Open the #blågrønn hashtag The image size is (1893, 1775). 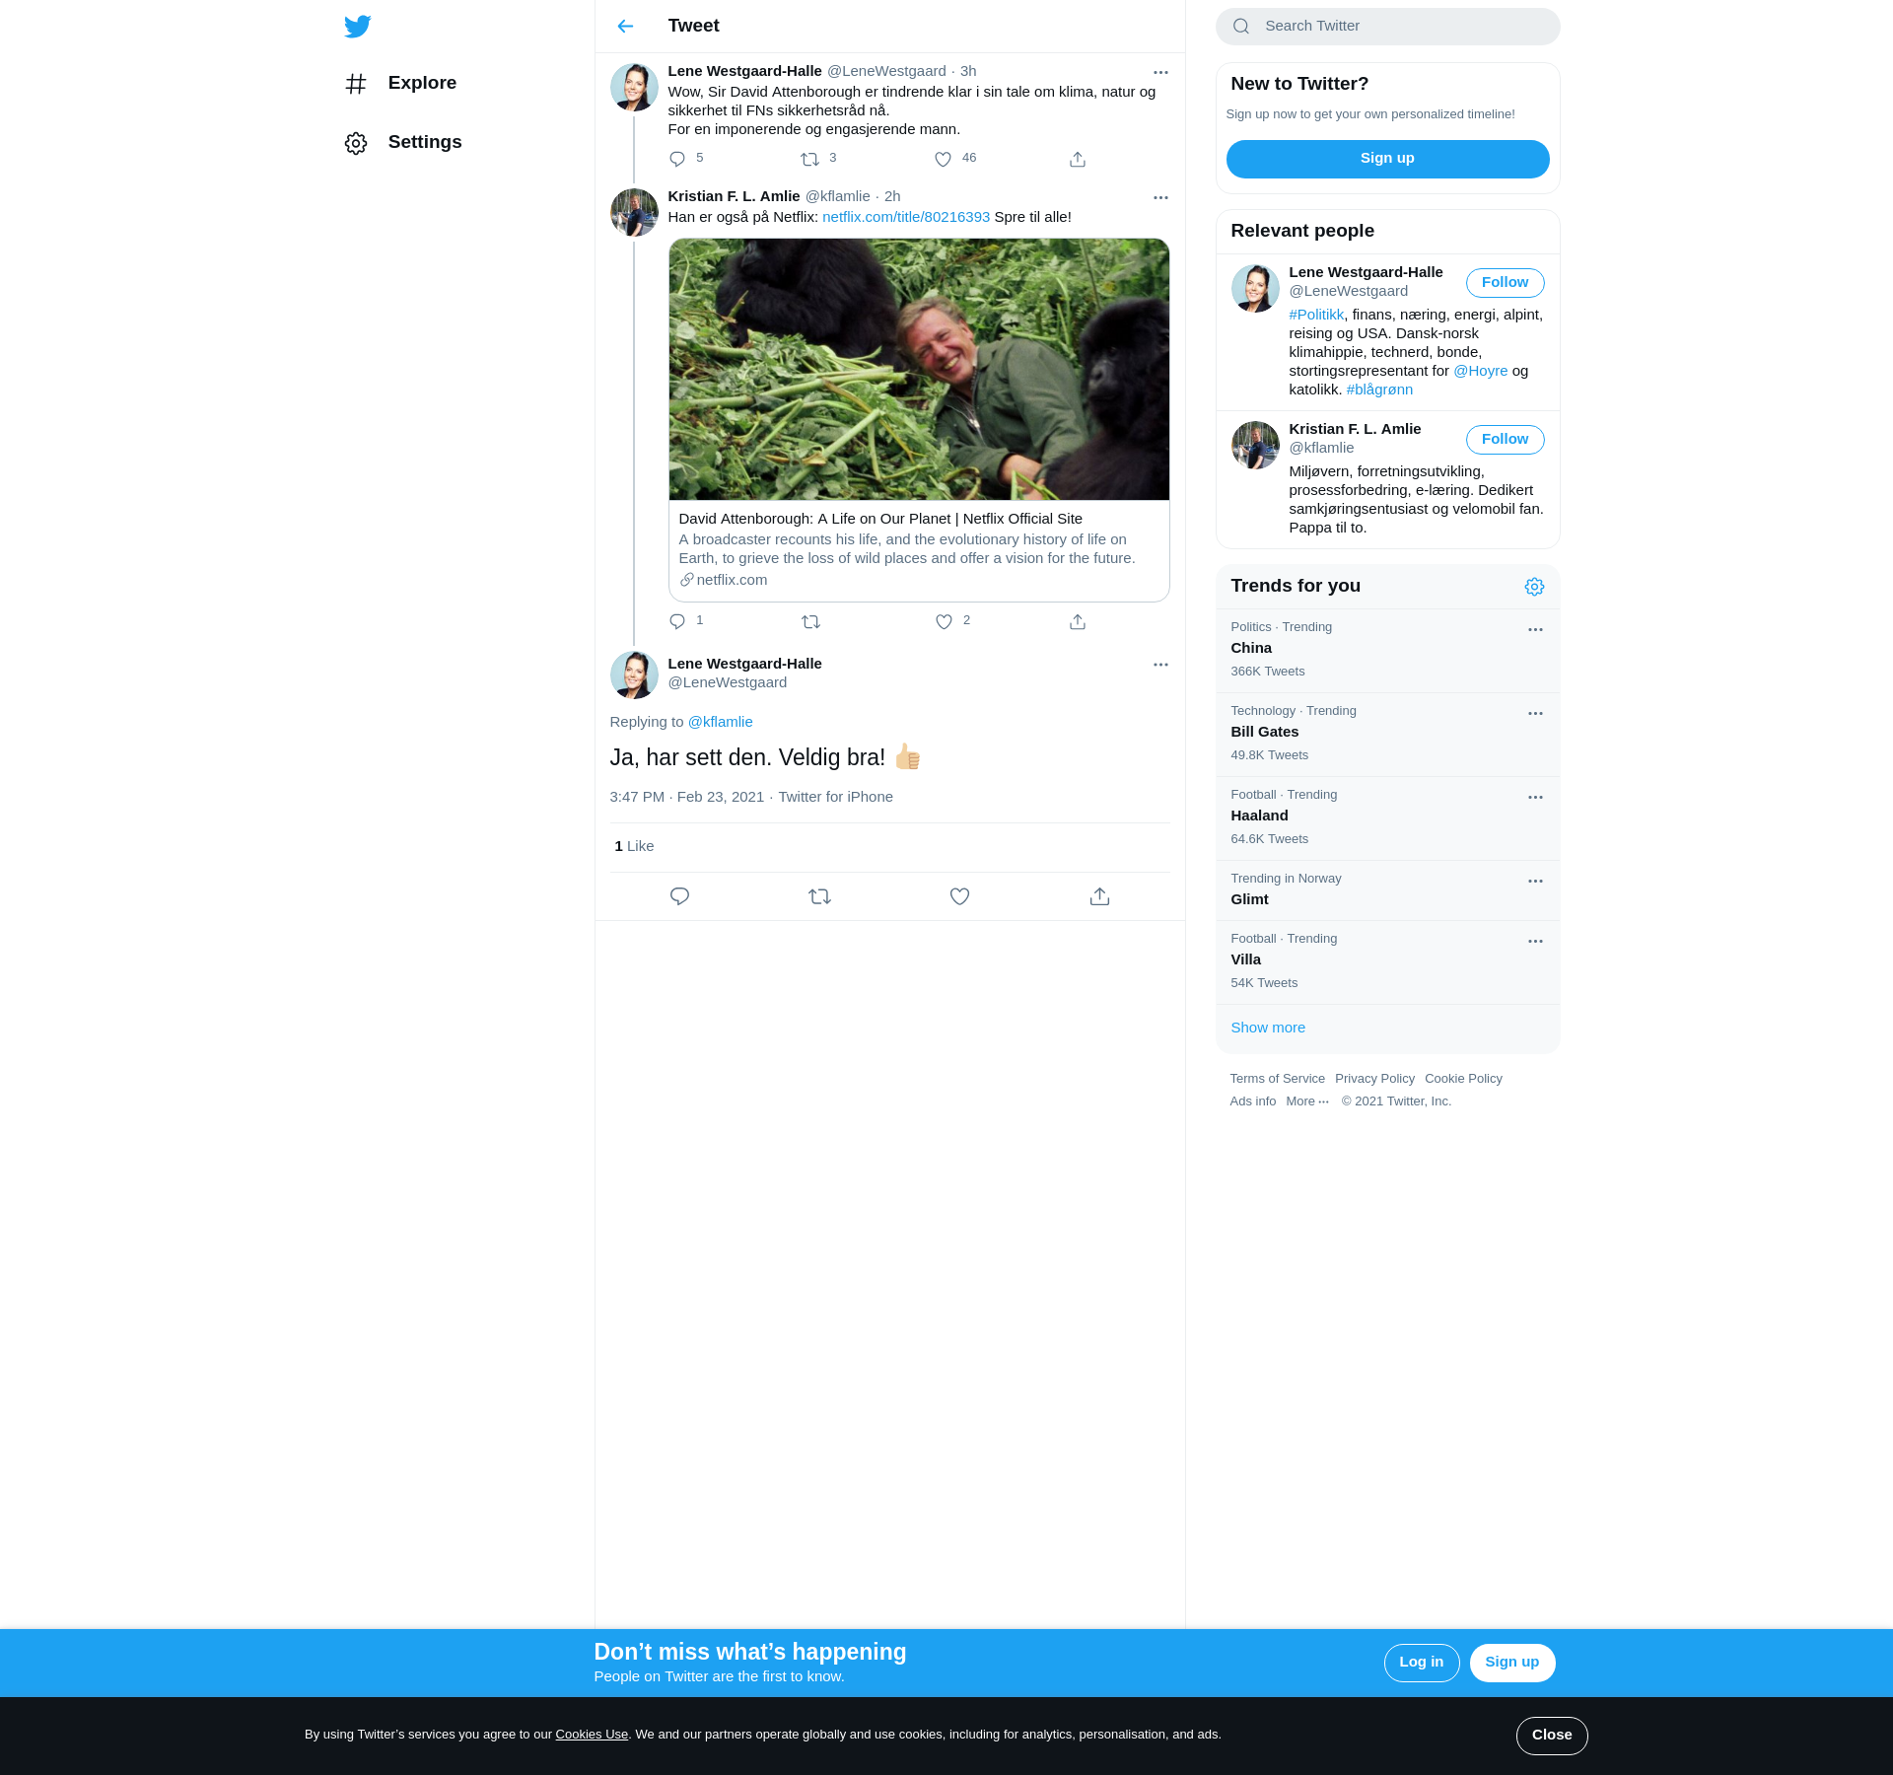pos(1379,390)
